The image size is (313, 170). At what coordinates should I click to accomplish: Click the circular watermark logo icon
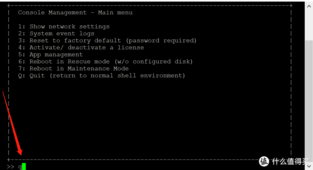(x=264, y=161)
